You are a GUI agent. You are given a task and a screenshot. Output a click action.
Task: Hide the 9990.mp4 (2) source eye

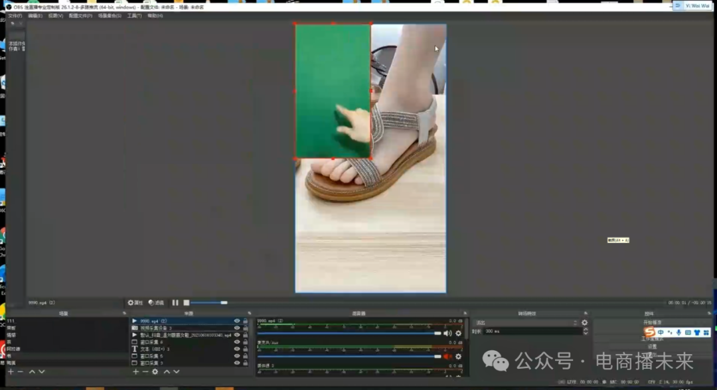point(237,321)
